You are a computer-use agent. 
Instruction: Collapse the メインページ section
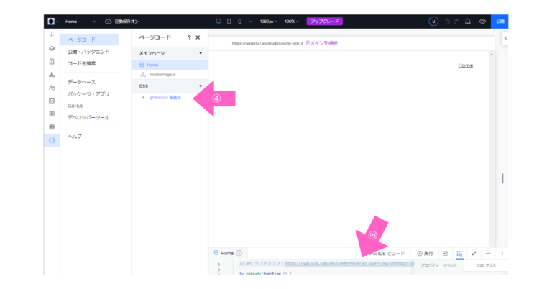coord(201,53)
